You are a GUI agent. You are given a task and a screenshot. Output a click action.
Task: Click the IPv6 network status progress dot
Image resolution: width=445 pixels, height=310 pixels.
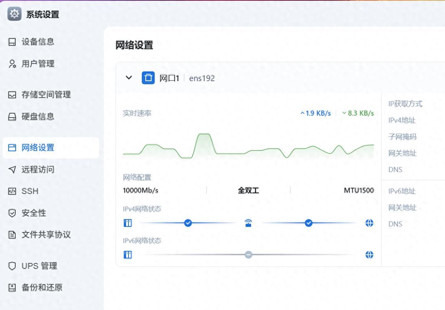[x=248, y=254]
